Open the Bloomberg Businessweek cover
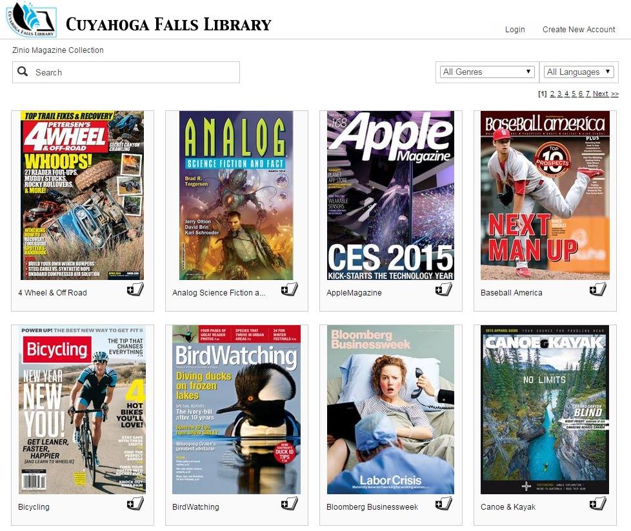The image size is (631, 531). [390, 410]
